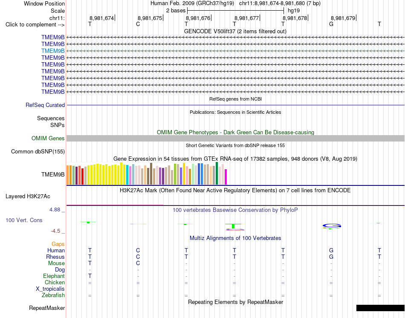Click the 'Chicken' alignment row label
Image resolution: width=405 pixels, height=318 pixels.
click(x=55, y=282)
